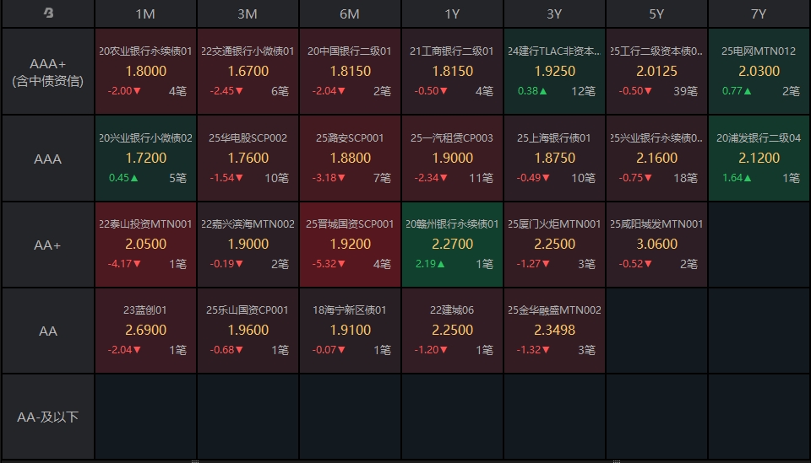Open the 24建行TLAC非资本 bond cell
This screenshot has height=463, width=811.
pos(554,71)
